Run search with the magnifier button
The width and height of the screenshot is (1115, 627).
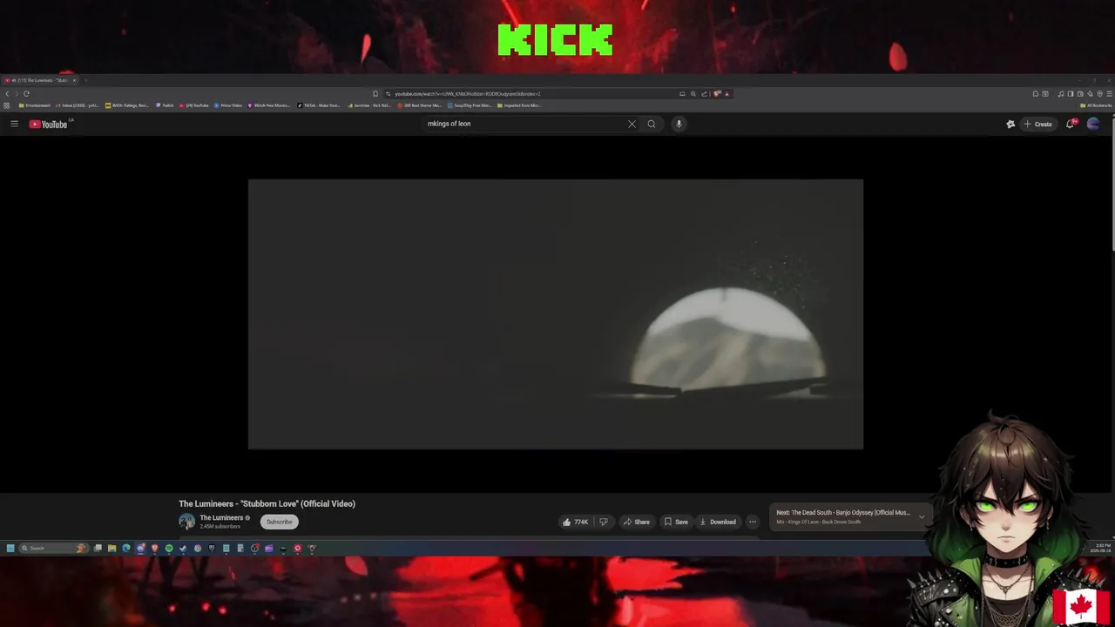[x=651, y=124]
